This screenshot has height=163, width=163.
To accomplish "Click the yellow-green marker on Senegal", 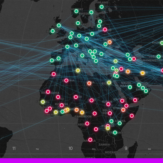I will click(x=43, y=102).
